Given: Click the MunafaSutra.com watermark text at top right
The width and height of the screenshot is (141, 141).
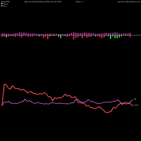Looking at the screenshot, I should pos(133,2).
